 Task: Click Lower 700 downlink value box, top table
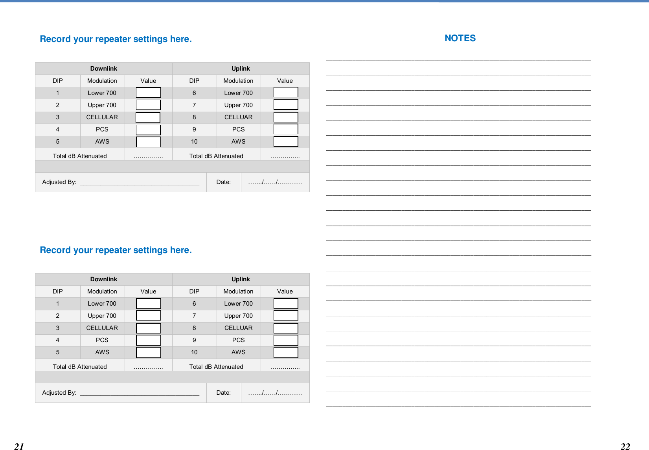148,93
